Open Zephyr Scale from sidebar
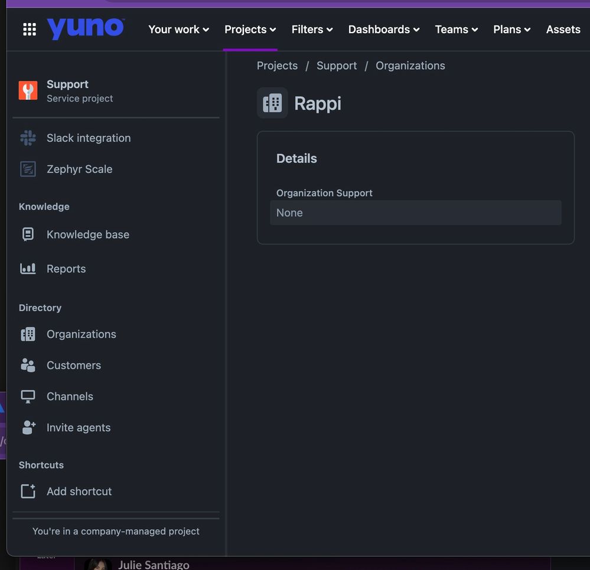The width and height of the screenshot is (590, 570). click(79, 169)
